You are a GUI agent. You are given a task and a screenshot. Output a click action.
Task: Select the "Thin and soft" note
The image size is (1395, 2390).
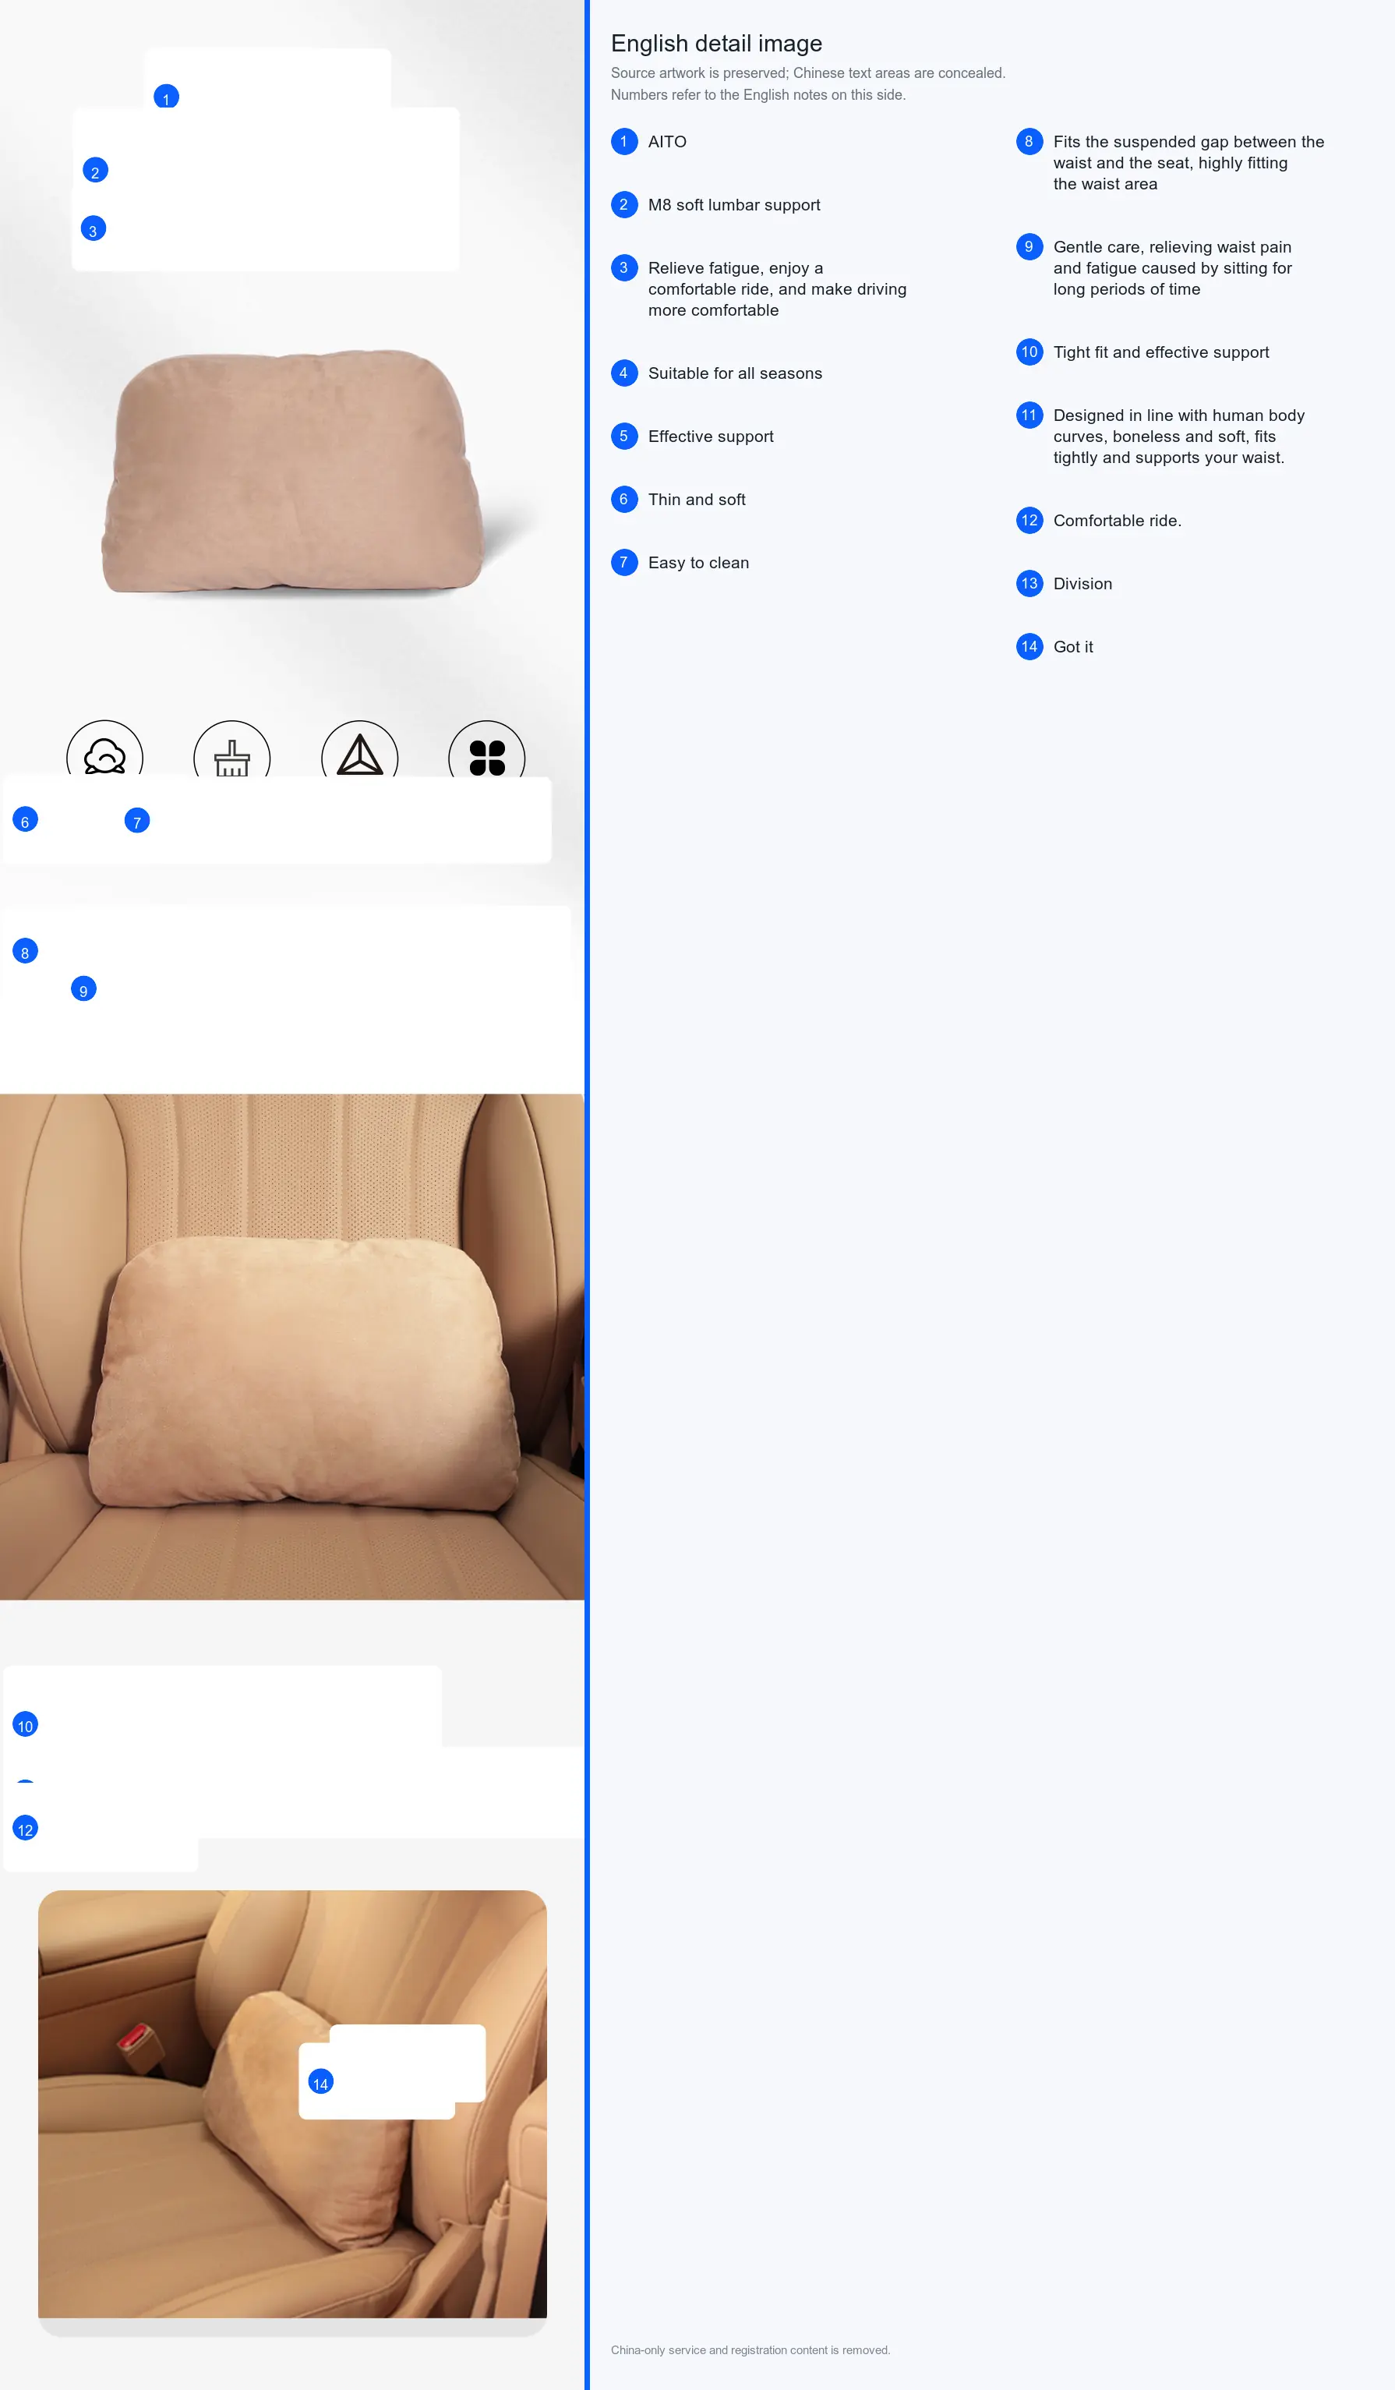(x=696, y=500)
